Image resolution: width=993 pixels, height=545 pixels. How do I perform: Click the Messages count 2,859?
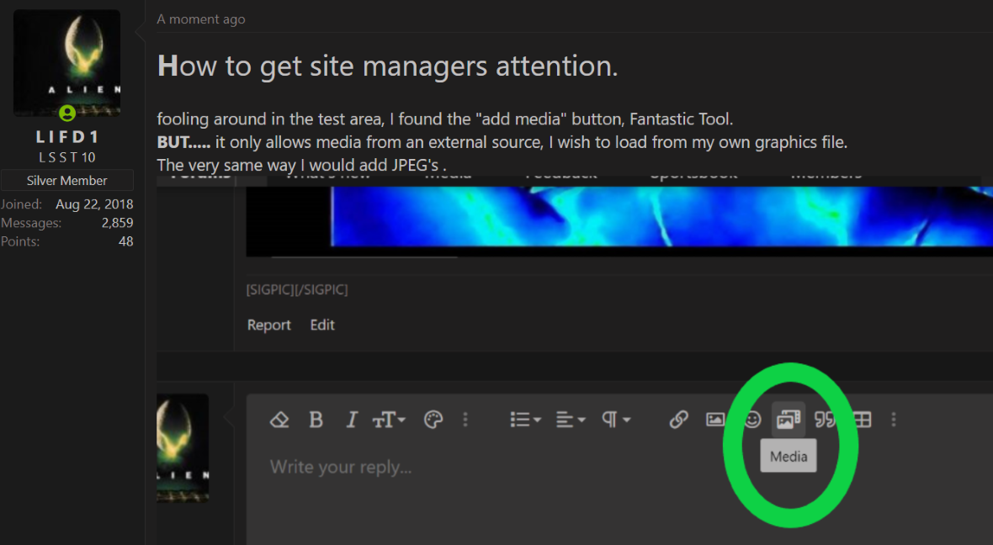coord(117,223)
